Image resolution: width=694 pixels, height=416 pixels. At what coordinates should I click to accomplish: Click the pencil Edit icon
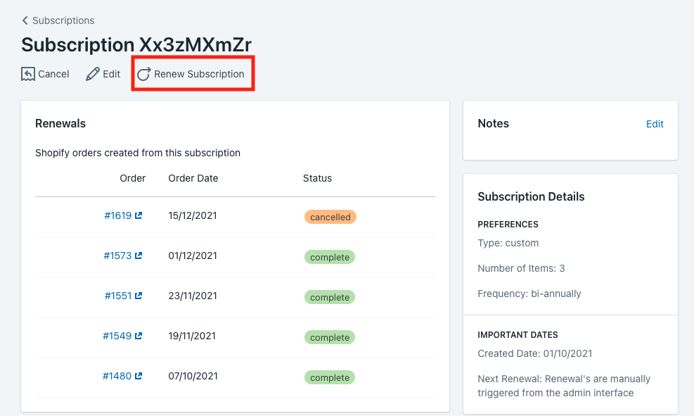click(93, 74)
